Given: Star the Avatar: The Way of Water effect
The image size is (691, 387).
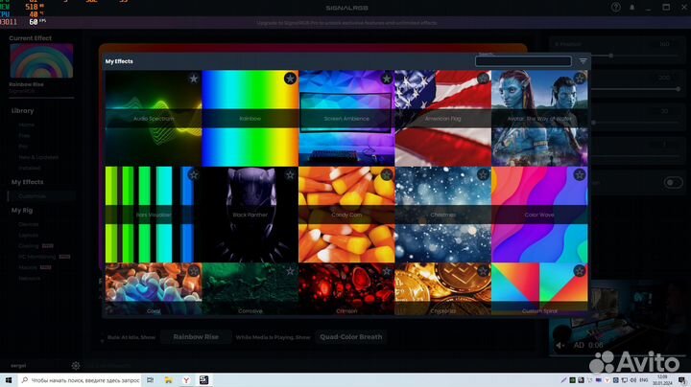Looking at the screenshot, I should 579,79.
